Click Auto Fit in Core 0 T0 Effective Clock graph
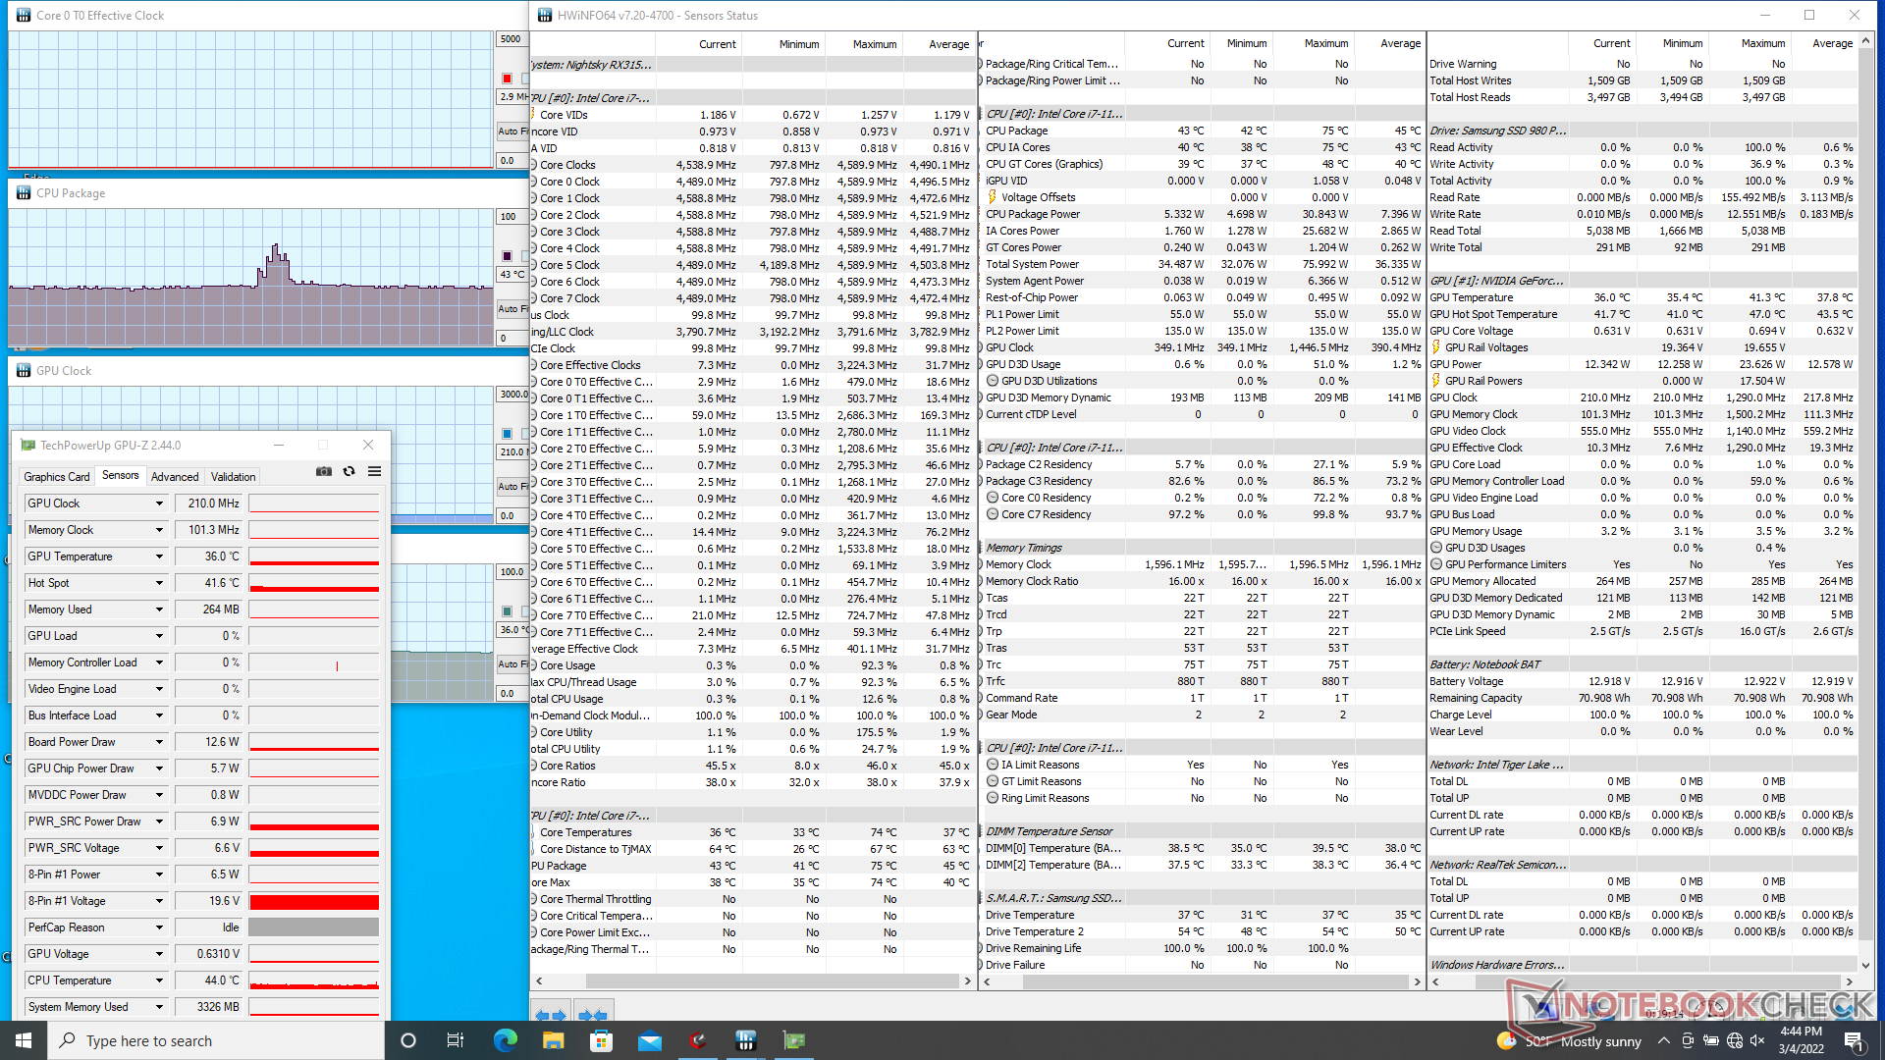The width and height of the screenshot is (1885, 1060). (x=512, y=131)
